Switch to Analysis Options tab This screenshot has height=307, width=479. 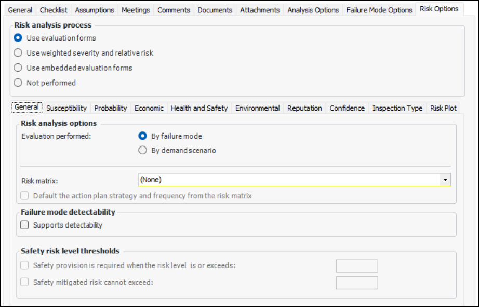coord(313,10)
